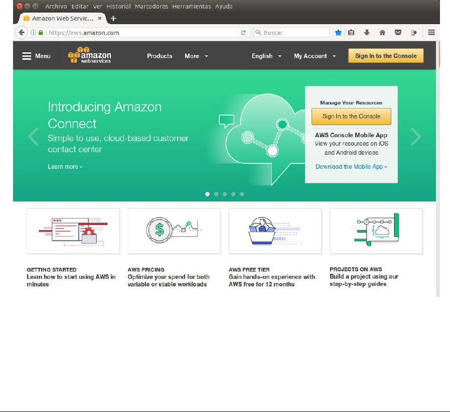Open AWS Pricing text link
This screenshot has height=412, width=450.
[169, 277]
